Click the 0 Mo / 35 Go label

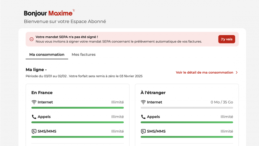point(221,102)
